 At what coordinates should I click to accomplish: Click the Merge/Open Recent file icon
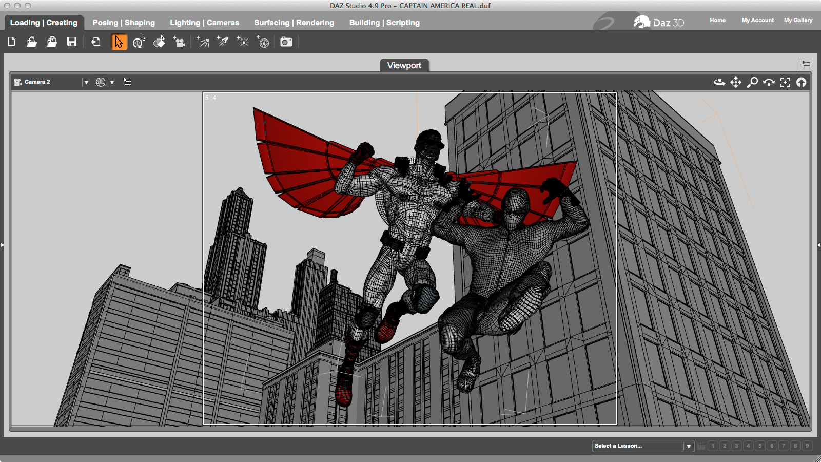[x=52, y=42]
